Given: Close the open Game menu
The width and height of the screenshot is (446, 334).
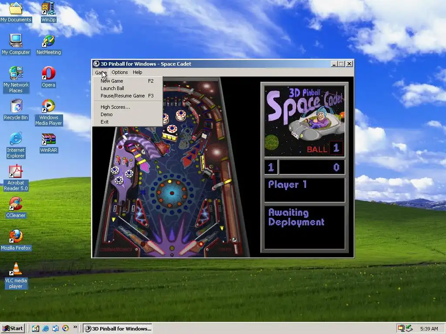Looking at the screenshot, I should 101,73.
